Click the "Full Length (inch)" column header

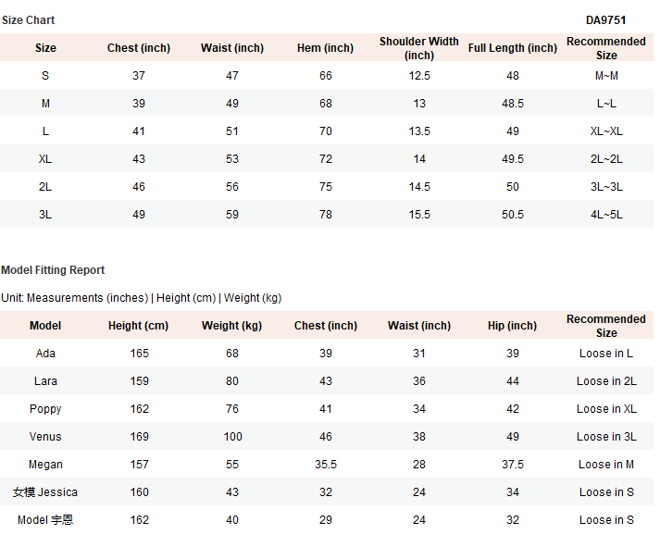(x=513, y=48)
